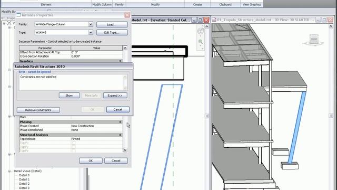337x190 pixels.
Task: Click Cancel at bottom of Instance Properties
Action: point(116,160)
